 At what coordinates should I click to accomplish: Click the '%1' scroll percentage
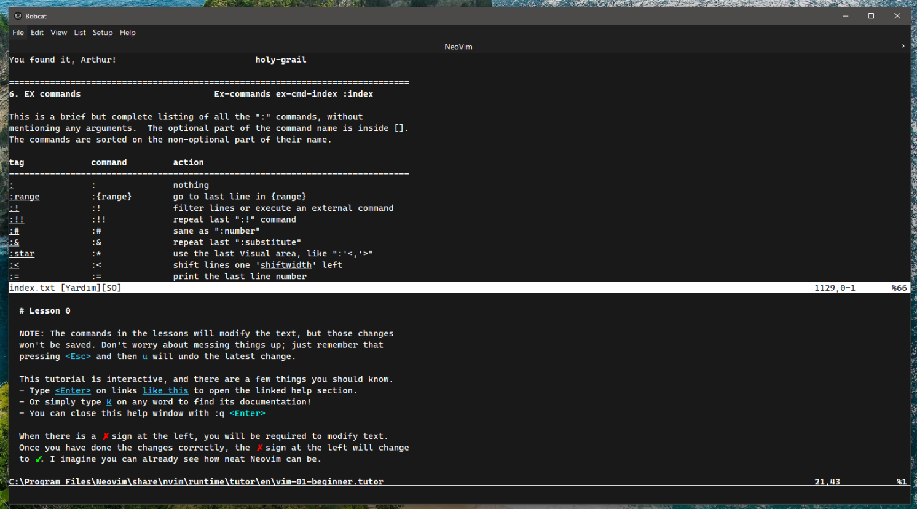902,482
